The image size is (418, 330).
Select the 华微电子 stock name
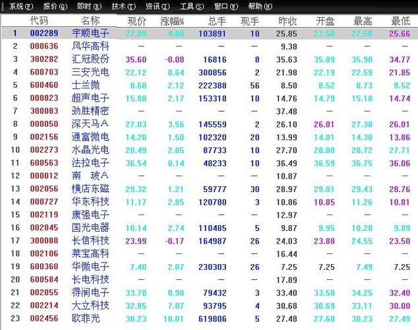tap(90, 267)
